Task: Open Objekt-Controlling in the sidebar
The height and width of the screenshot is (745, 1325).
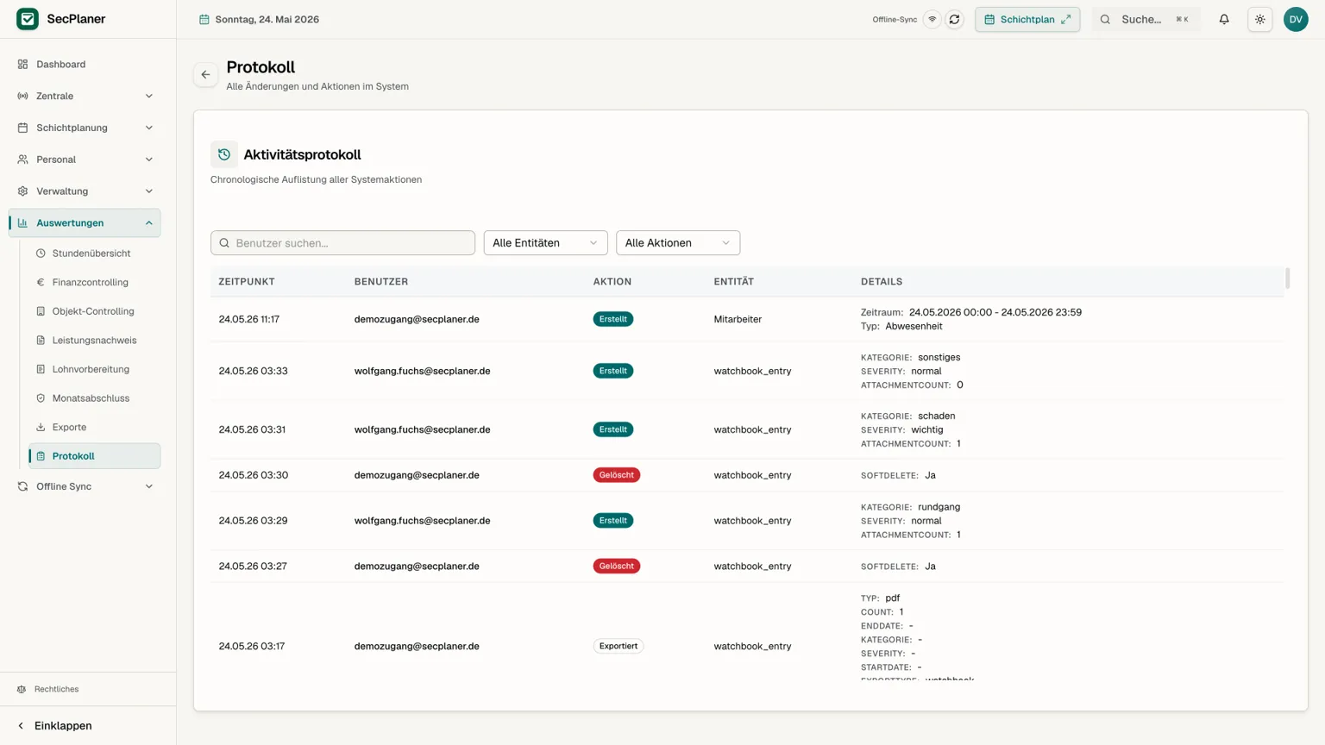Action: click(95, 311)
